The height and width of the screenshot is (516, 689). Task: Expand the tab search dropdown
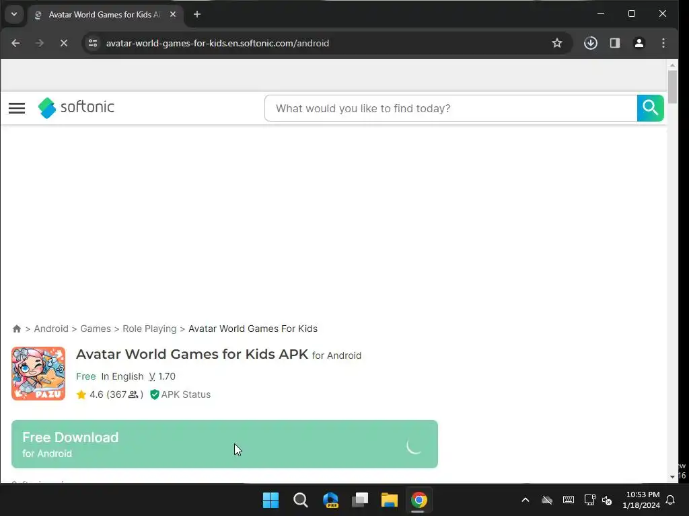pyautogui.click(x=14, y=15)
